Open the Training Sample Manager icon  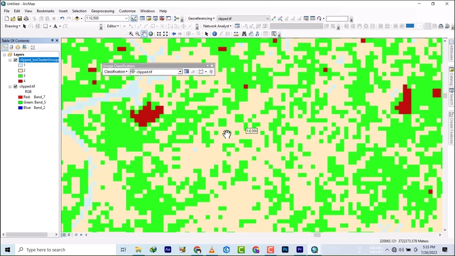coord(186,71)
